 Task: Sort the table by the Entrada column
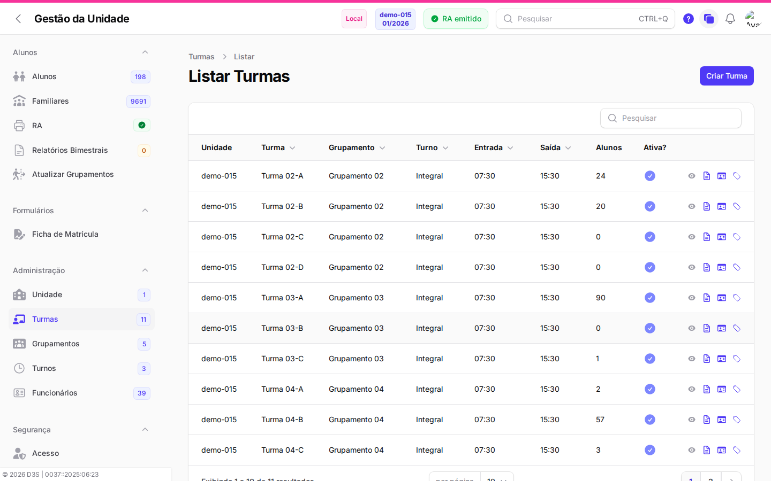click(494, 148)
